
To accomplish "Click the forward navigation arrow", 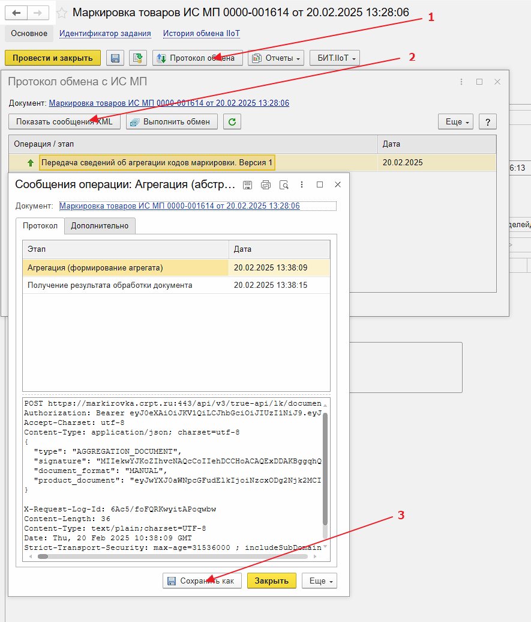I will (38, 13).
